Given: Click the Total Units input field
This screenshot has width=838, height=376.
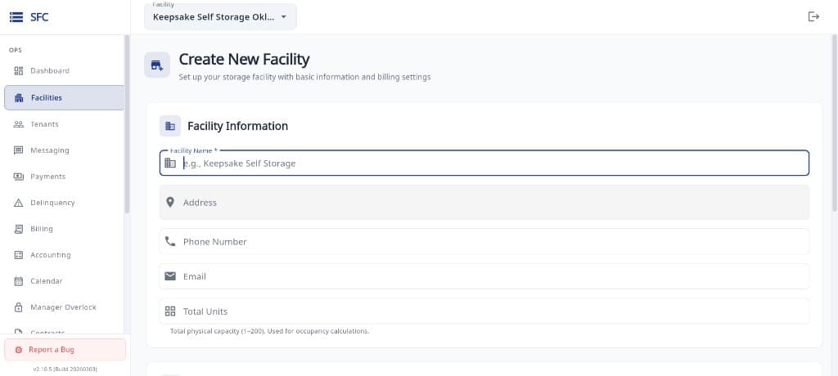Looking at the screenshot, I should [484, 311].
